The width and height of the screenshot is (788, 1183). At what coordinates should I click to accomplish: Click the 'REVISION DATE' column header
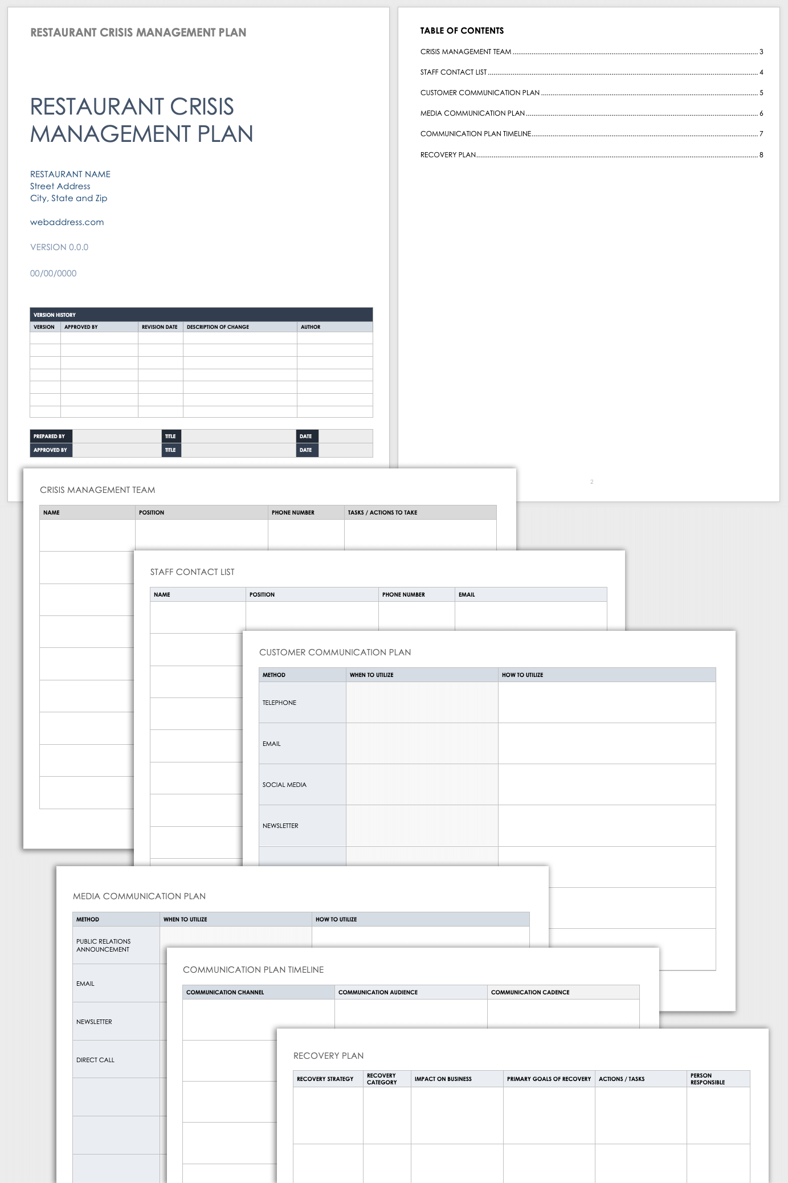click(160, 327)
